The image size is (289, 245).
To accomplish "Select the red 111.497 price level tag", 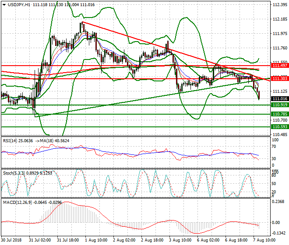I will click(x=279, y=65).
